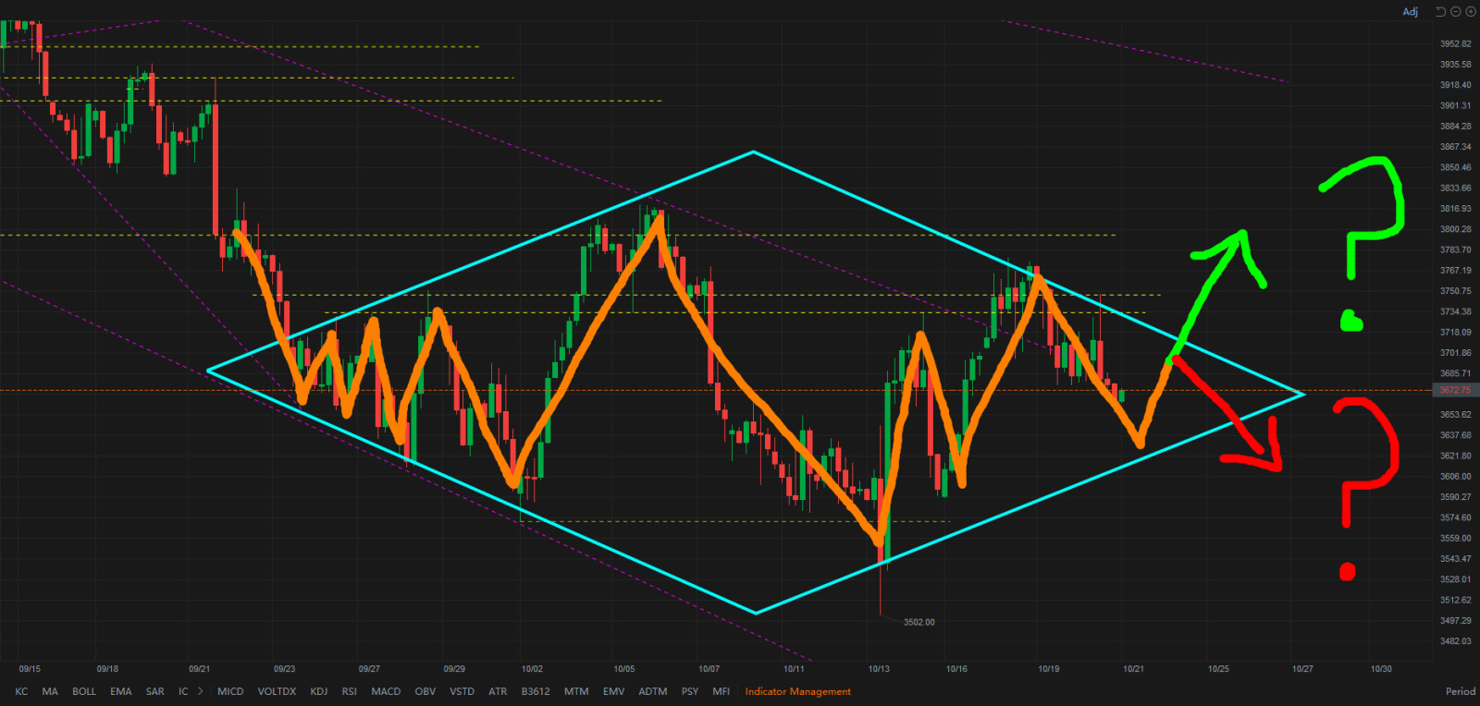Toggle the BOLL overlay indicator

pyautogui.click(x=84, y=691)
